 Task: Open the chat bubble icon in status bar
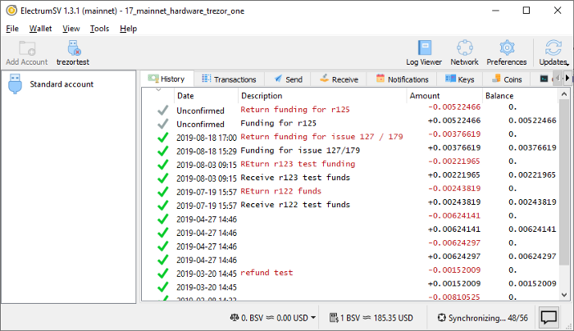[549, 317]
